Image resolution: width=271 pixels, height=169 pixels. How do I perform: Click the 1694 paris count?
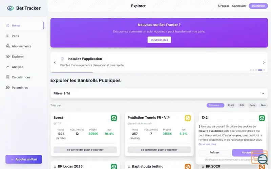pyautogui.click(x=61, y=134)
